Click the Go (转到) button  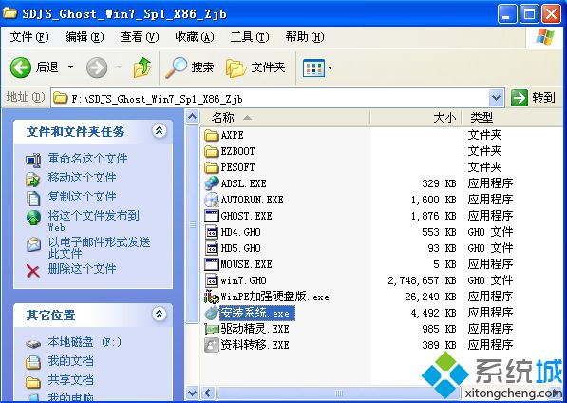point(534,98)
